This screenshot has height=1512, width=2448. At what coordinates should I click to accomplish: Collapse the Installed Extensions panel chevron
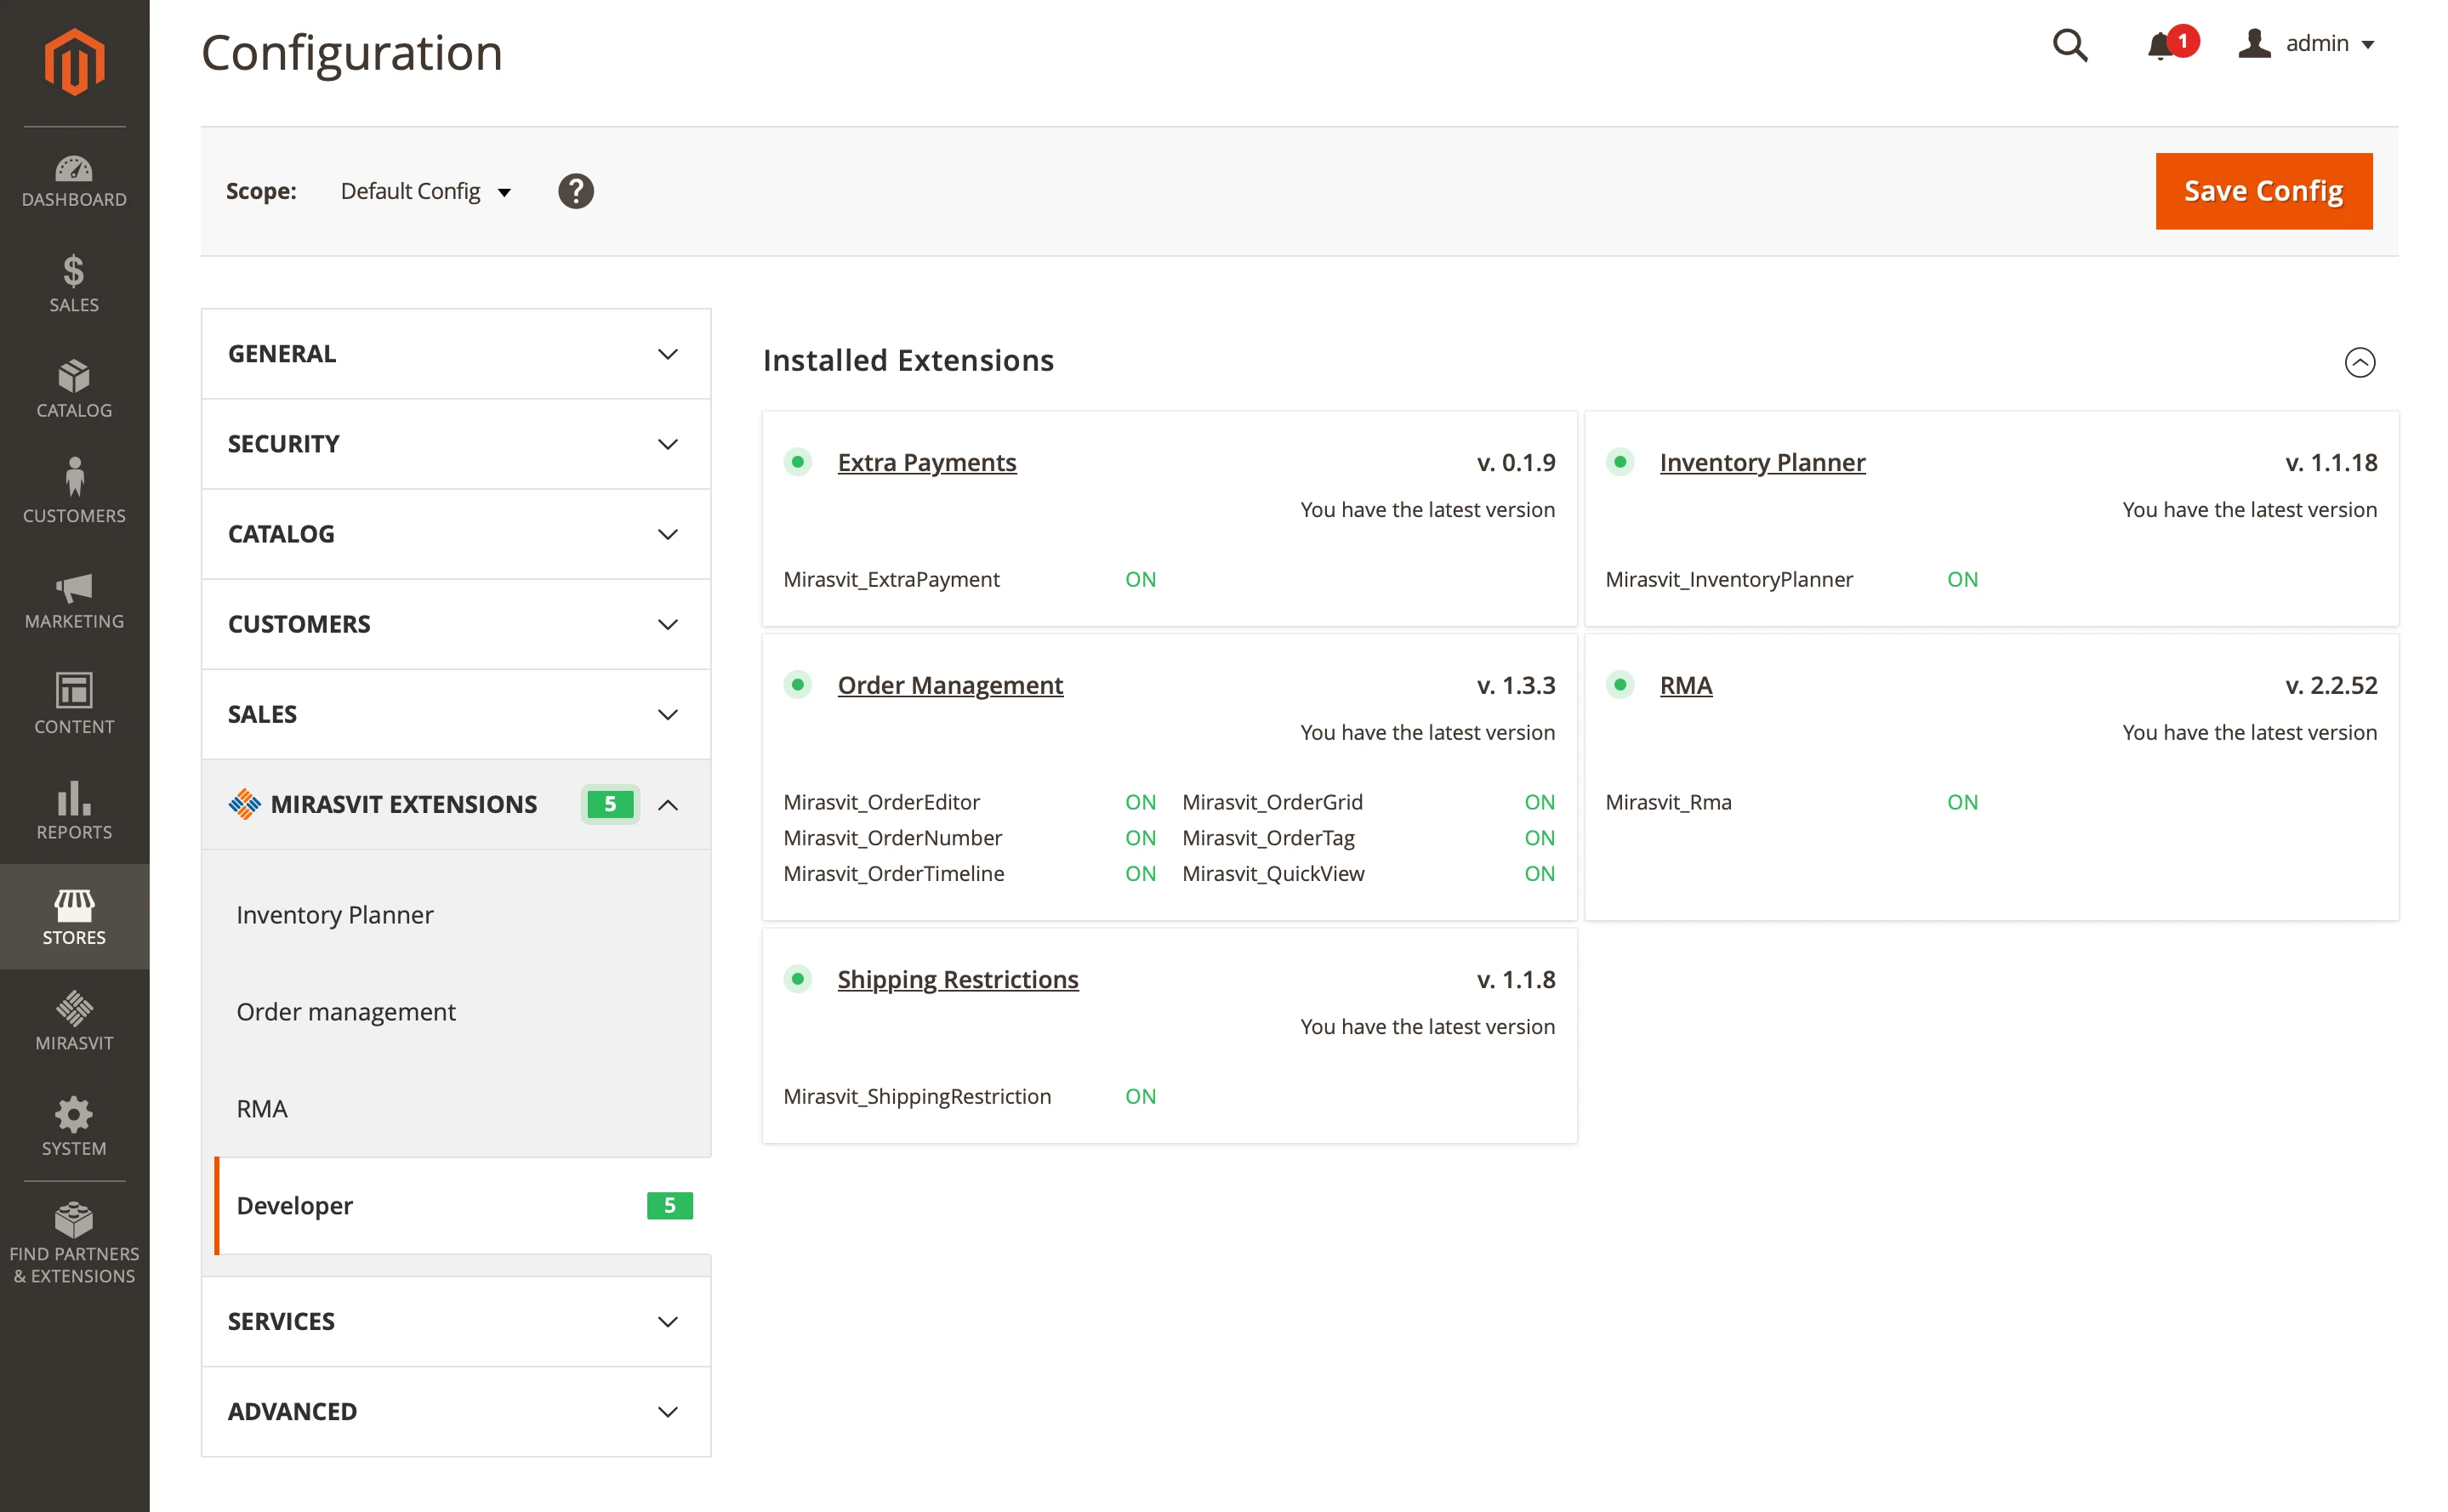(x=2361, y=363)
